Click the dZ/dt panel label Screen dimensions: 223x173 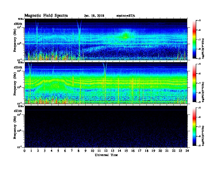click(x=18, y=111)
